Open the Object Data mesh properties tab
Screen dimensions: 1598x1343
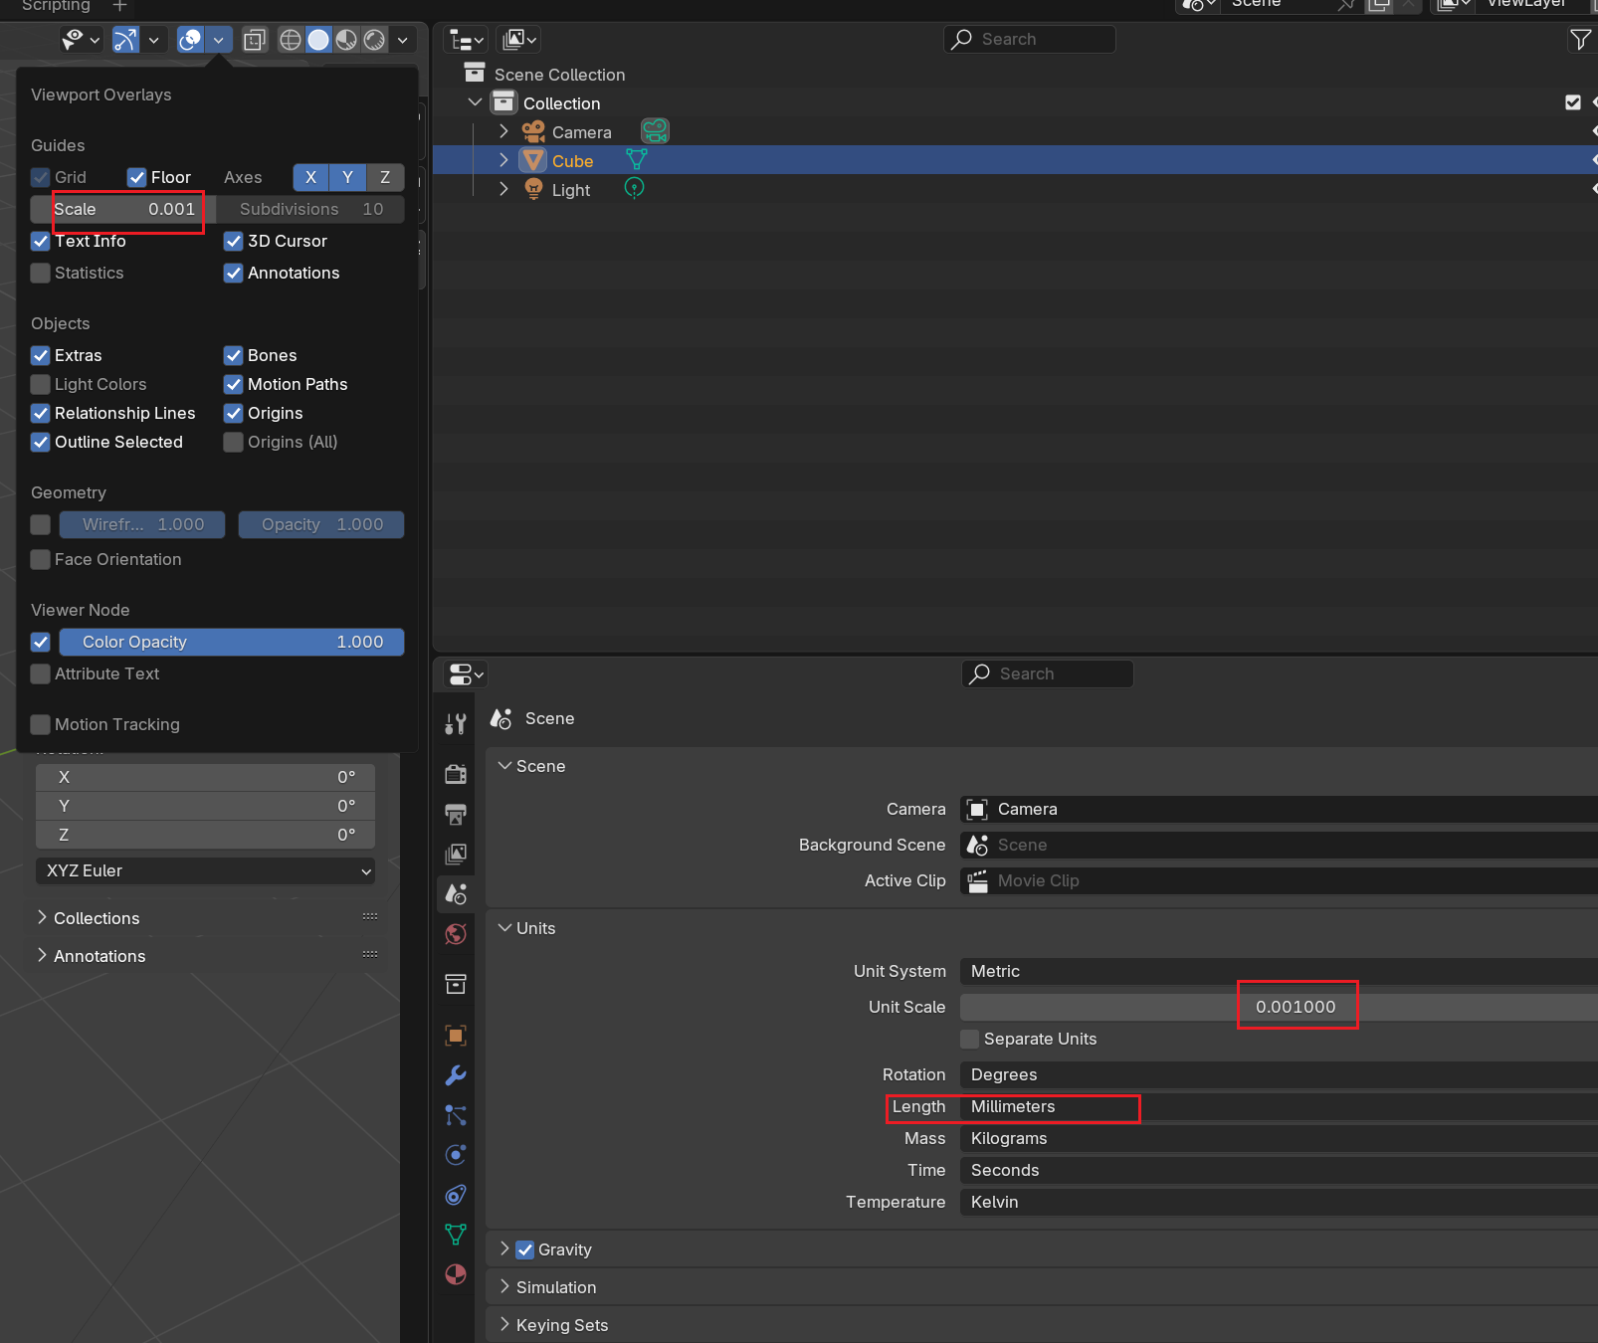[456, 1235]
